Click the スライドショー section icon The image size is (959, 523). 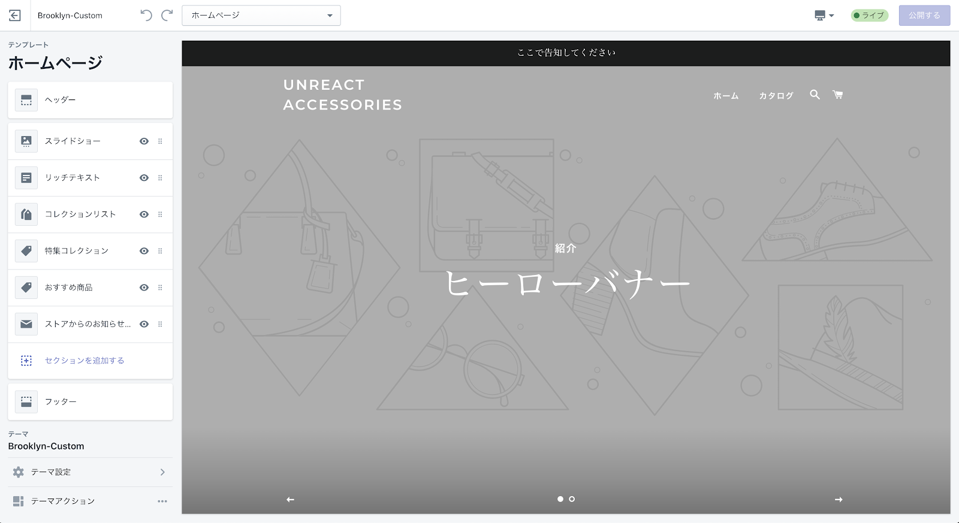tap(26, 141)
